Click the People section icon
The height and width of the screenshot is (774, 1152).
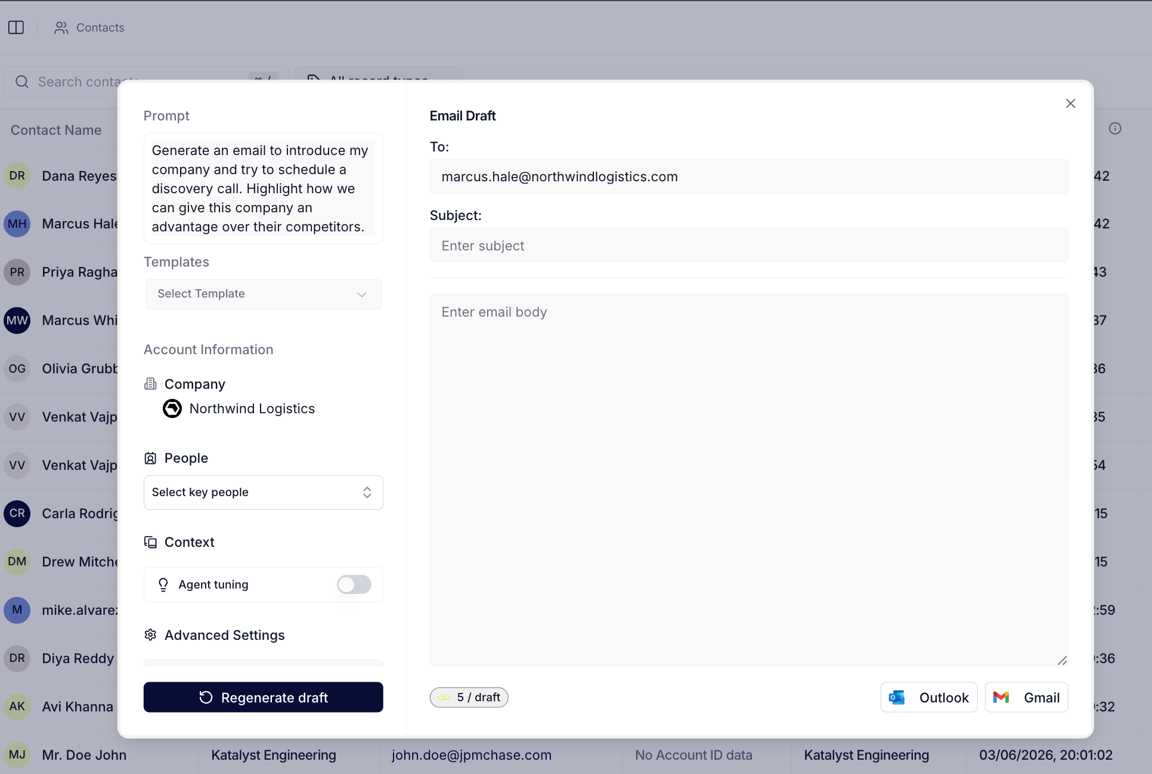coord(150,458)
